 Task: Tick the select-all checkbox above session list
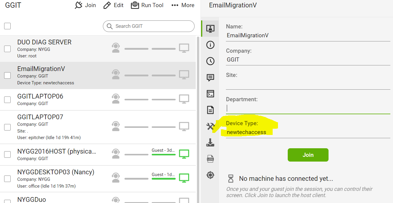tap(7, 26)
